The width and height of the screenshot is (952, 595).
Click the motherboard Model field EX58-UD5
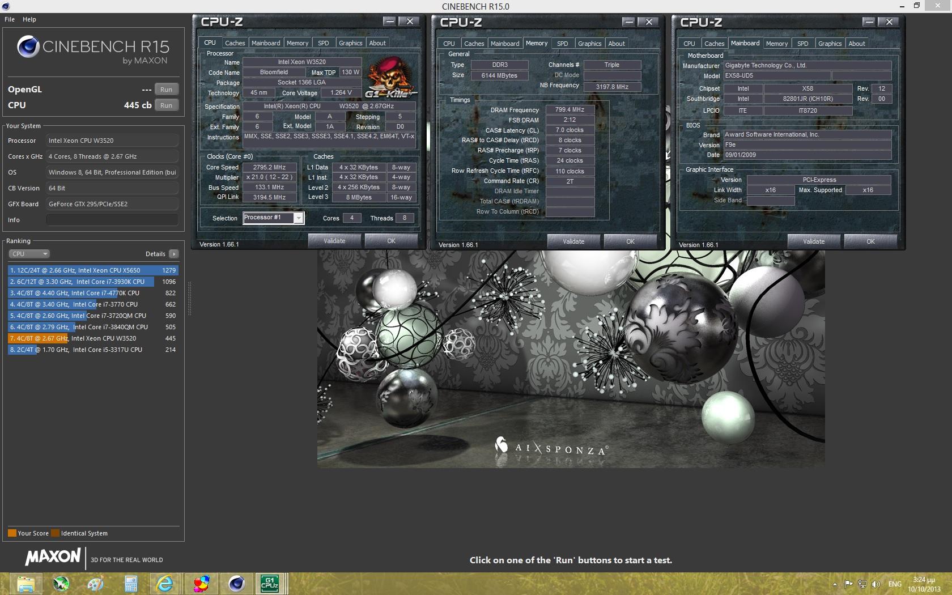(x=777, y=75)
